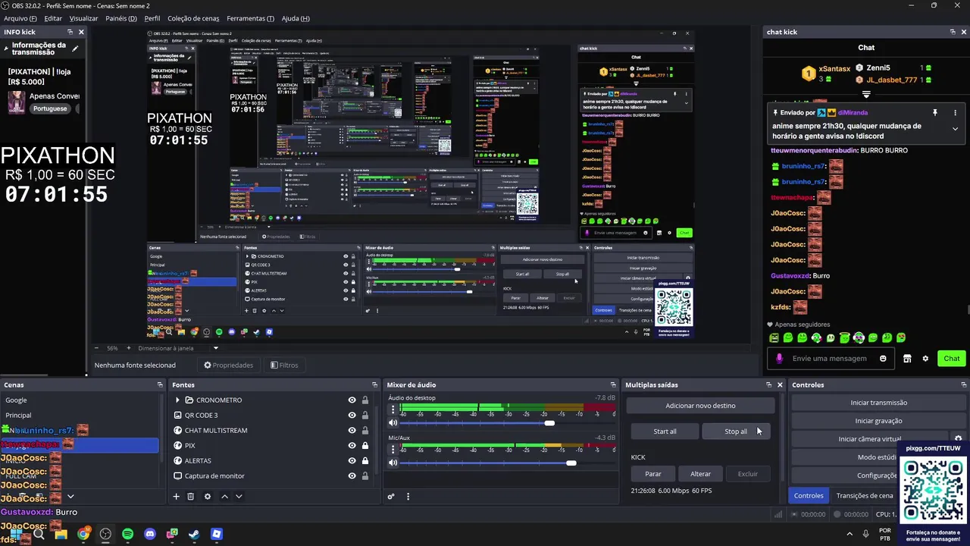Open Editar menu
Viewport: 970px width, 546px height.
[x=53, y=18]
